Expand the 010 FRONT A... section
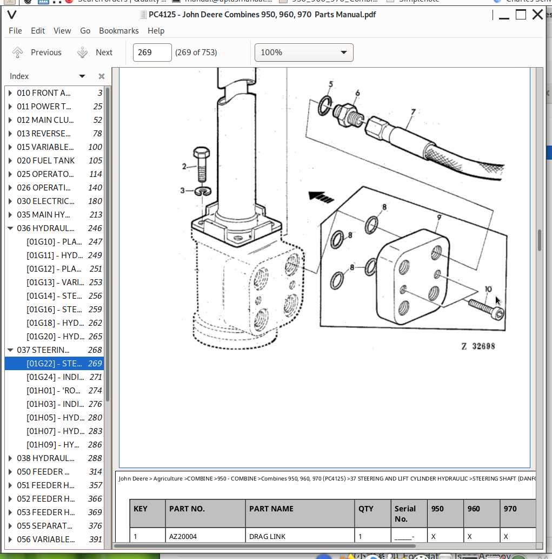The height and width of the screenshot is (559, 552). click(x=10, y=93)
